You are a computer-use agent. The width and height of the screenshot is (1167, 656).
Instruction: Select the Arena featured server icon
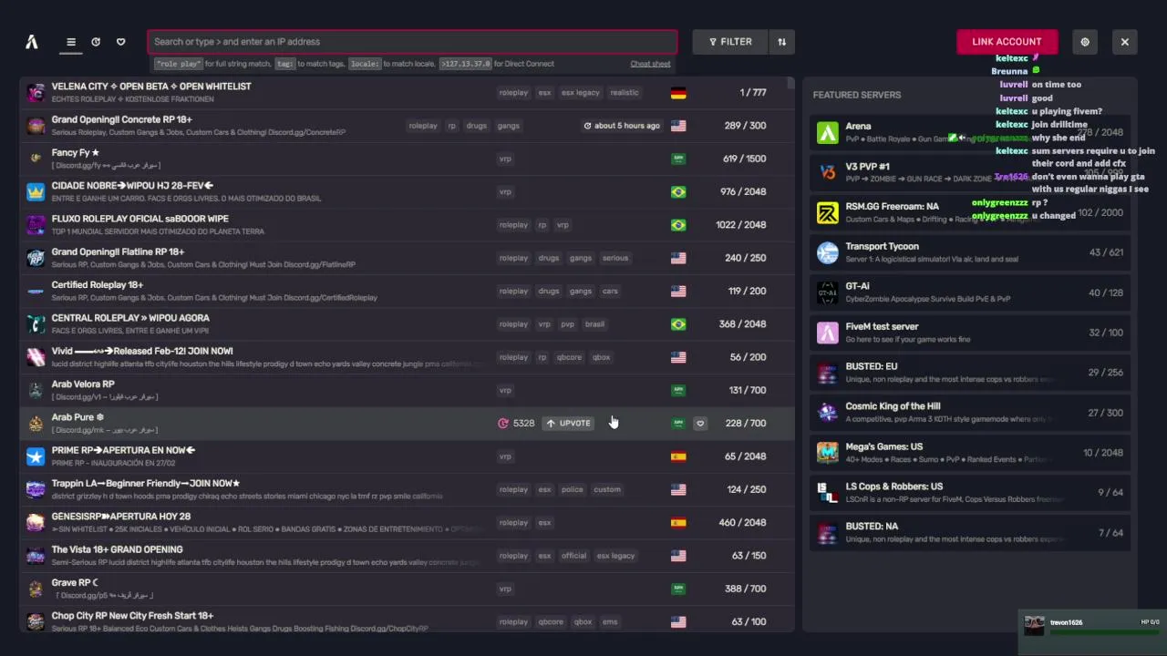827,133
